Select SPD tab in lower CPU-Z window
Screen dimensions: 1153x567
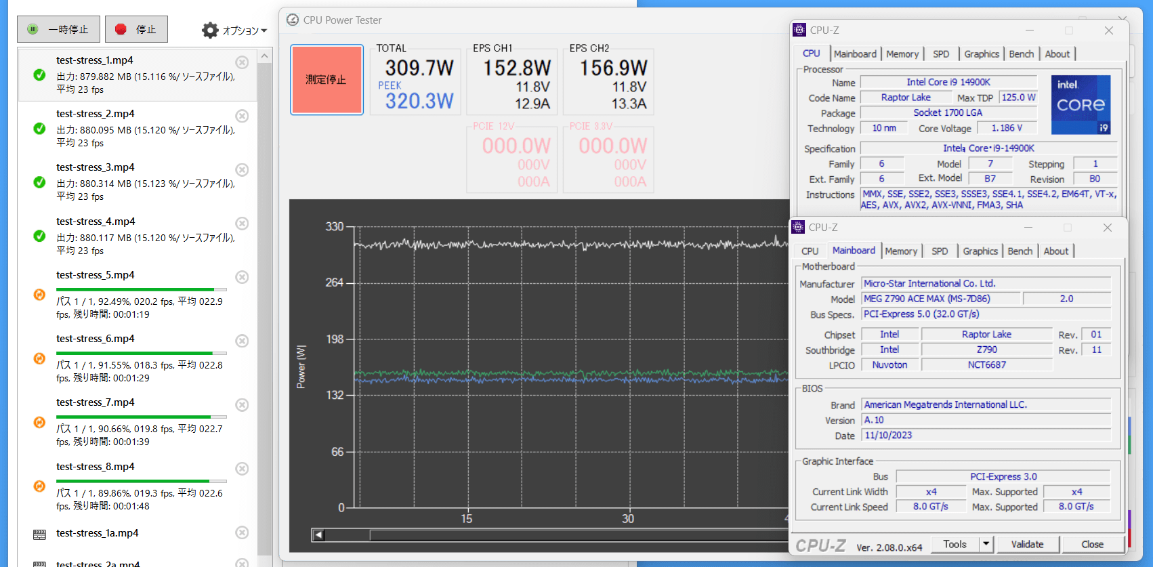(x=940, y=251)
